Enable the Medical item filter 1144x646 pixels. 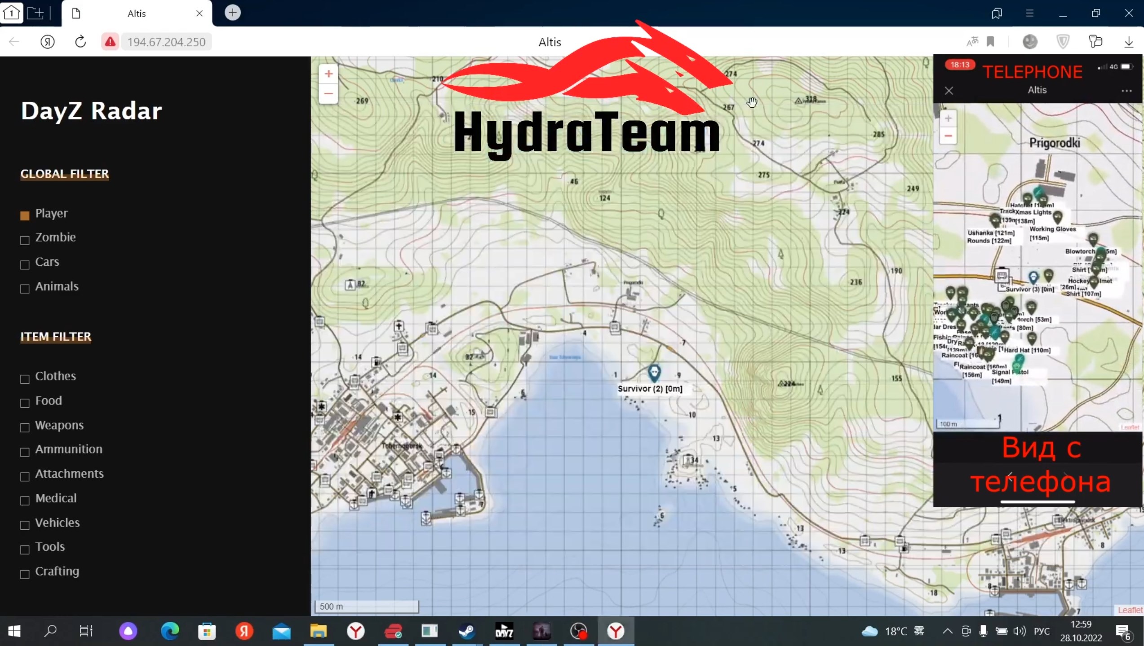(x=25, y=501)
